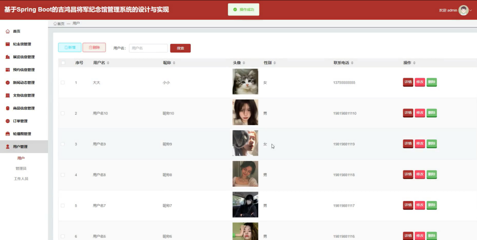Screen dimensions: 477x240
Task: Click the 搜索 search button
Action: (x=180, y=48)
